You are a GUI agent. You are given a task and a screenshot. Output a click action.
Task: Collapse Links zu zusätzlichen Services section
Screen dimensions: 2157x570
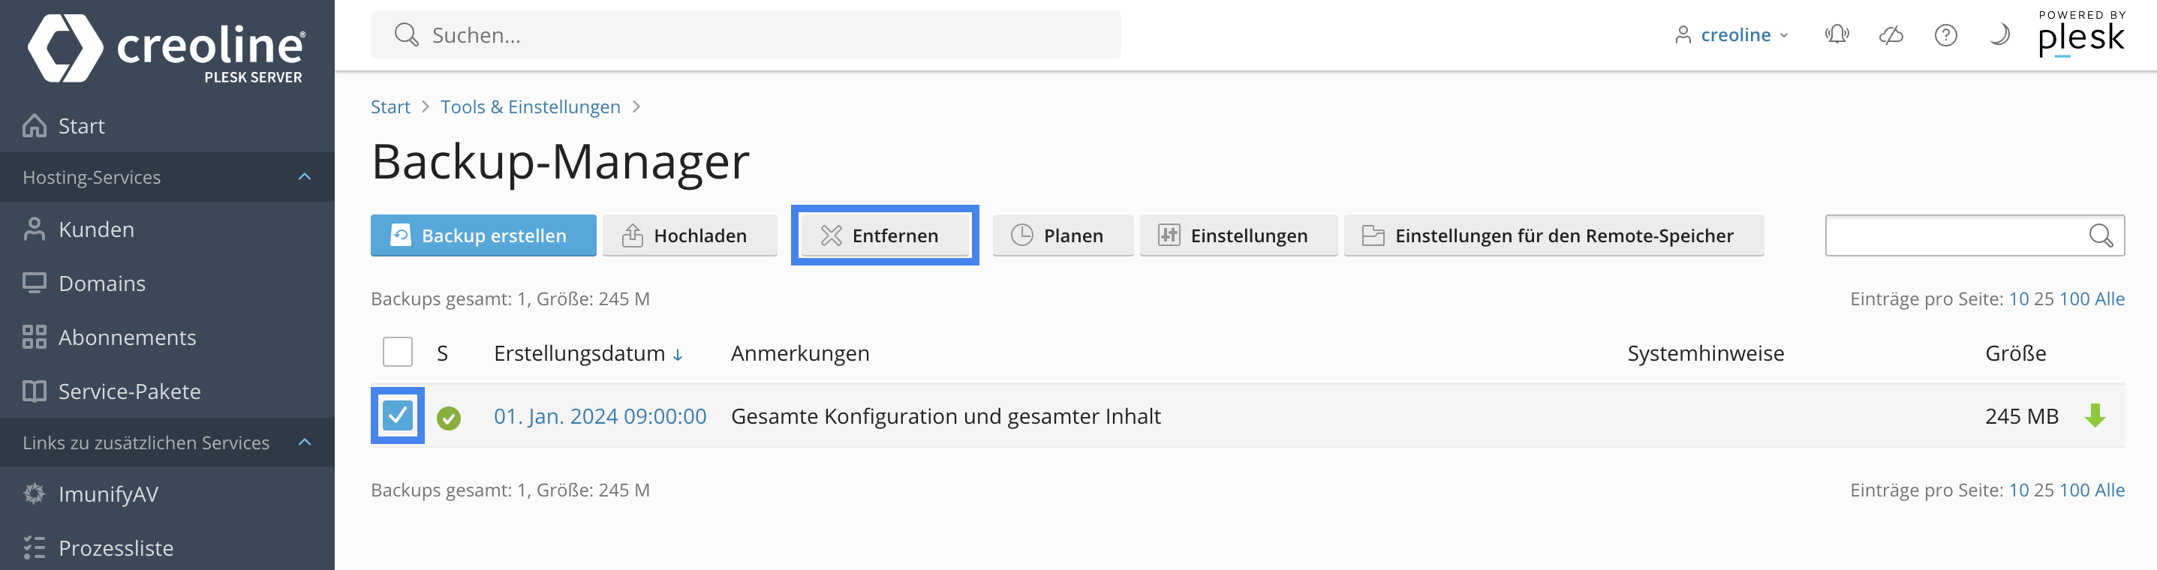point(305,442)
